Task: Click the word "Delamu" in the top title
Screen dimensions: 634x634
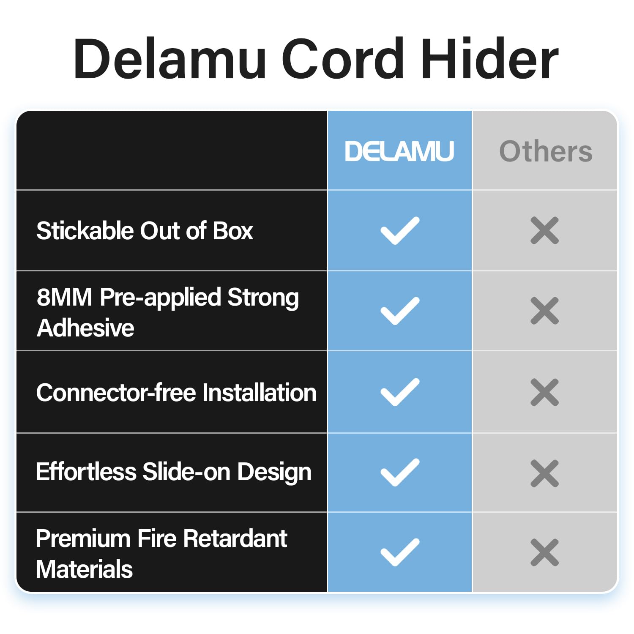Action: tap(170, 59)
